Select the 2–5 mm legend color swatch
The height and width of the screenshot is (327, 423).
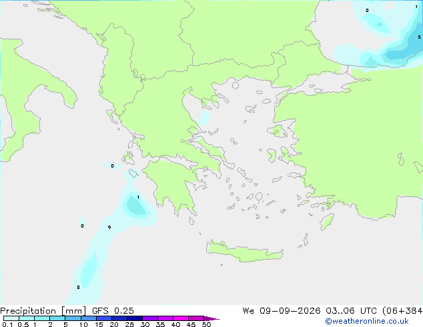click(x=57, y=318)
